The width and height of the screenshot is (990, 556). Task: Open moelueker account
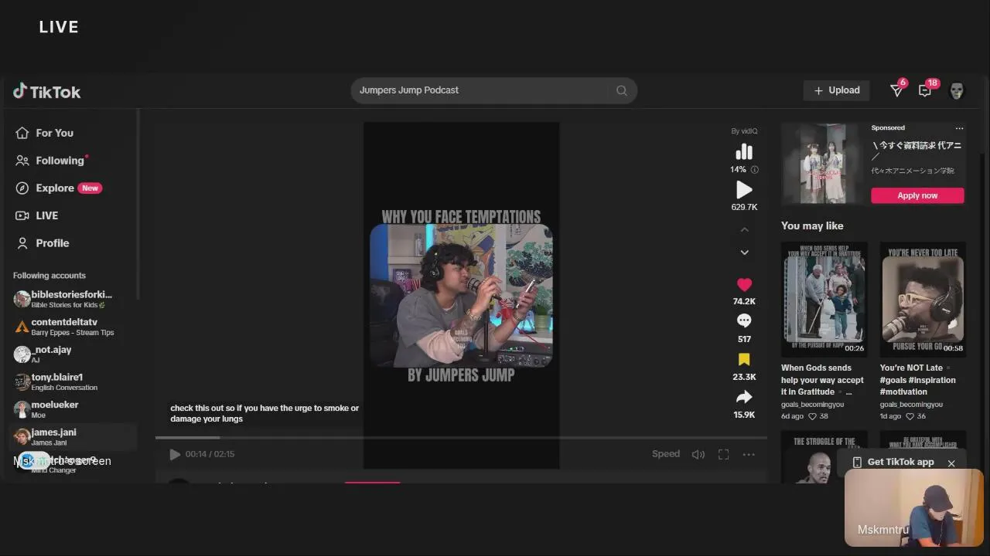[71, 409]
